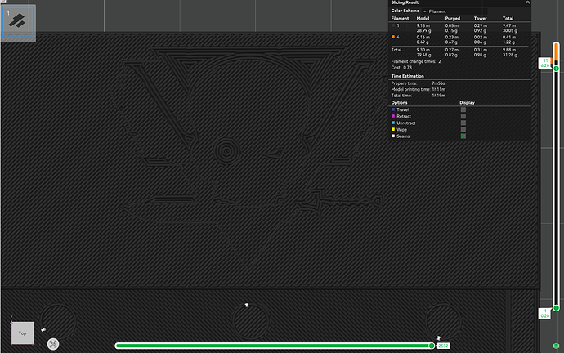
Task: Click the bottom layer slider handle at layer 1
Action: click(556, 308)
